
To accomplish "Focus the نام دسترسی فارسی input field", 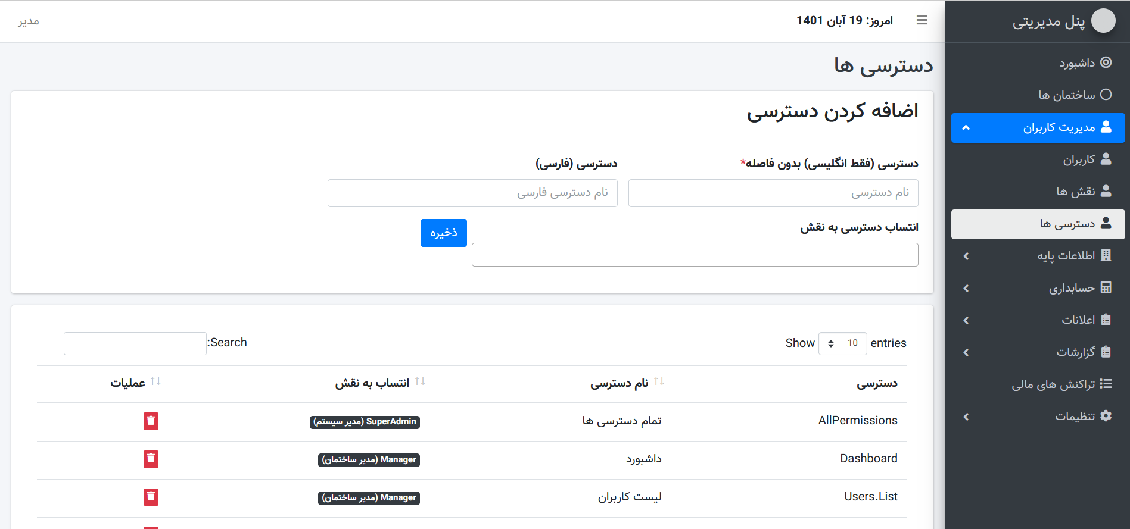I will point(472,193).
